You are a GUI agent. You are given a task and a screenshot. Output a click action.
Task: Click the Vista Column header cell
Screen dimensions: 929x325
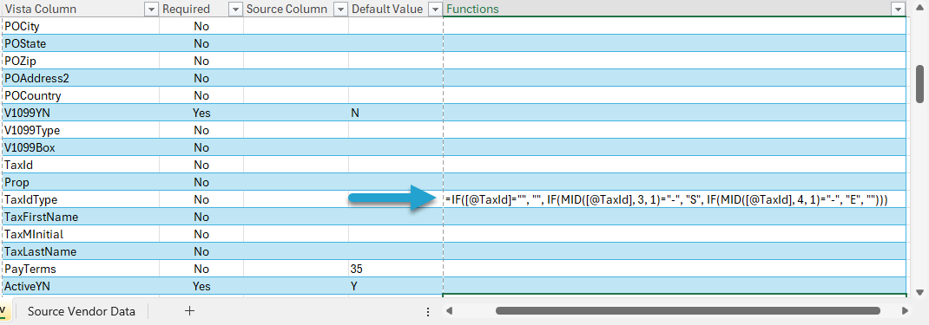[80, 9]
